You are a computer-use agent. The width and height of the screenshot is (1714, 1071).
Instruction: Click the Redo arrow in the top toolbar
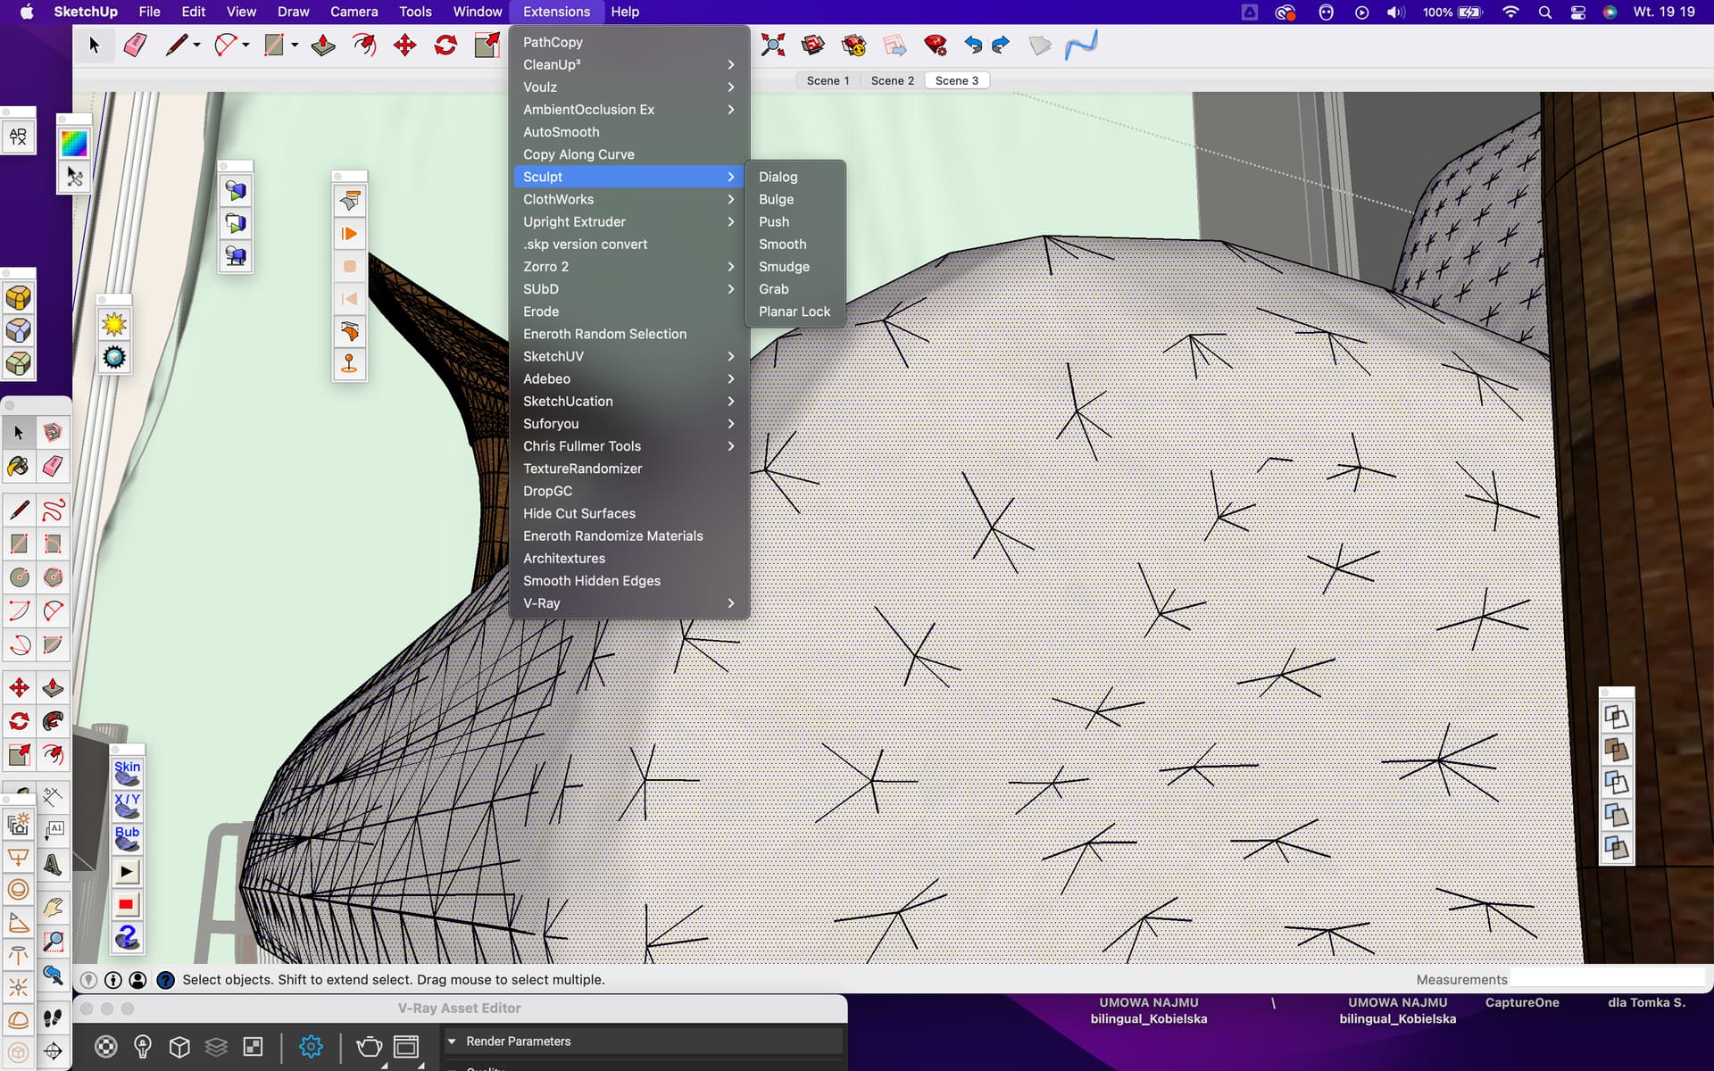tap(999, 45)
